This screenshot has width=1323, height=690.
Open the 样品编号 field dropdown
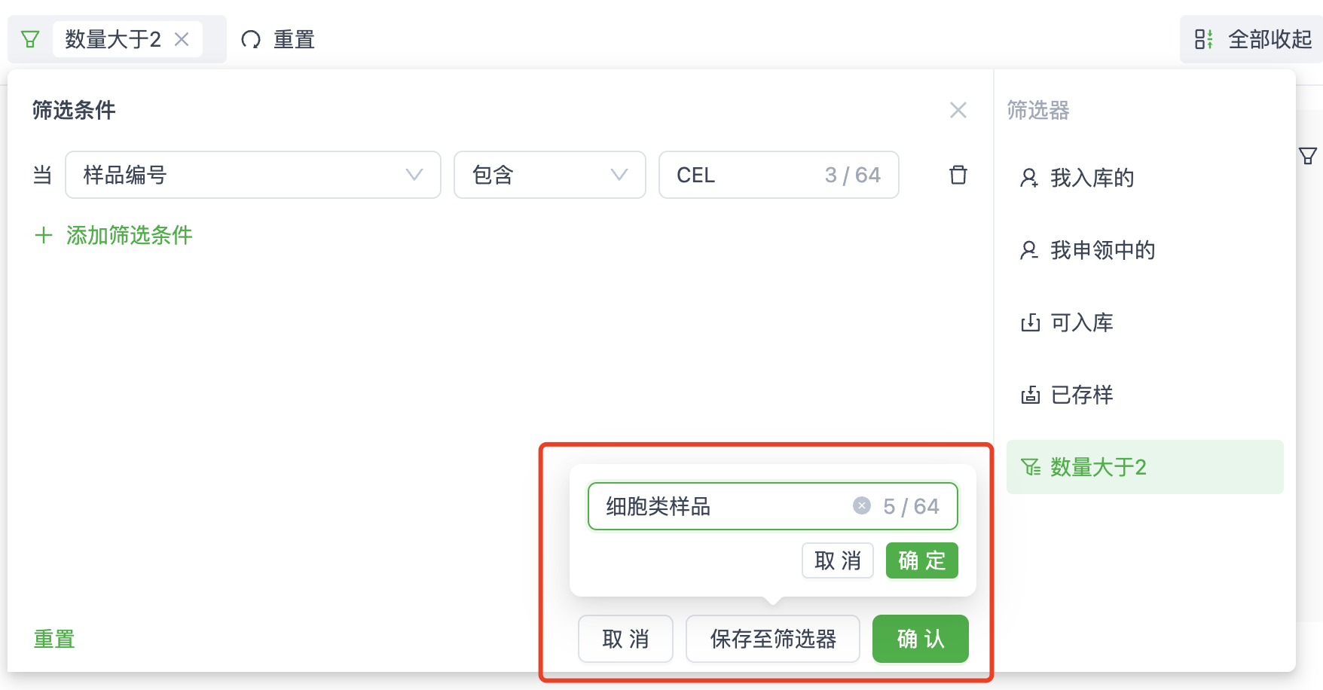coord(413,175)
